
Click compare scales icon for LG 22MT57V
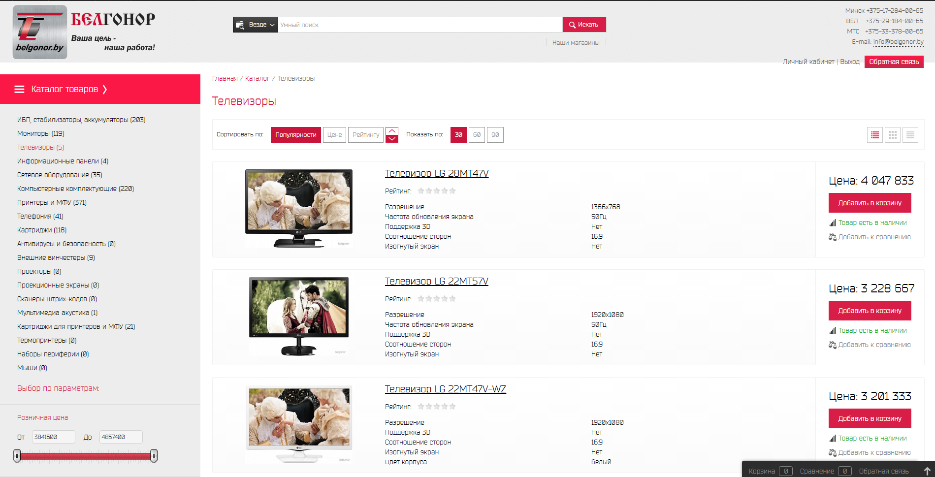pos(832,345)
